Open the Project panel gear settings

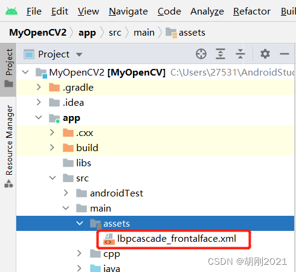[x=265, y=54]
